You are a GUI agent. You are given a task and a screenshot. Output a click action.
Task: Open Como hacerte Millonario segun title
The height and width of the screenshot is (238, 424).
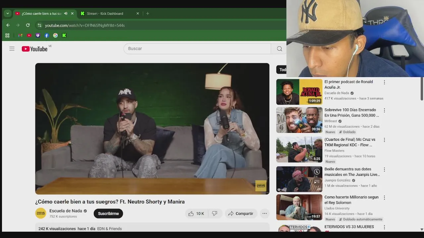coord(351,200)
